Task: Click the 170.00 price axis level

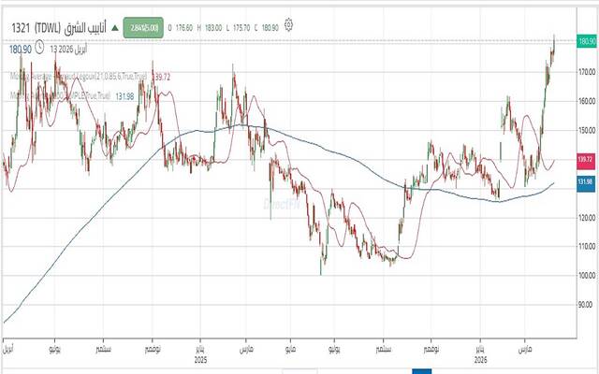Action: (x=587, y=71)
